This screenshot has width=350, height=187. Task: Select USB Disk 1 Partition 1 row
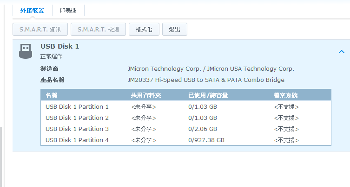click(186, 107)
